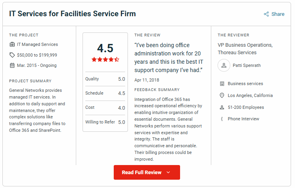Click the Los Angeles, California location text
Screen dimensions: 295x188
click(250, 95)
